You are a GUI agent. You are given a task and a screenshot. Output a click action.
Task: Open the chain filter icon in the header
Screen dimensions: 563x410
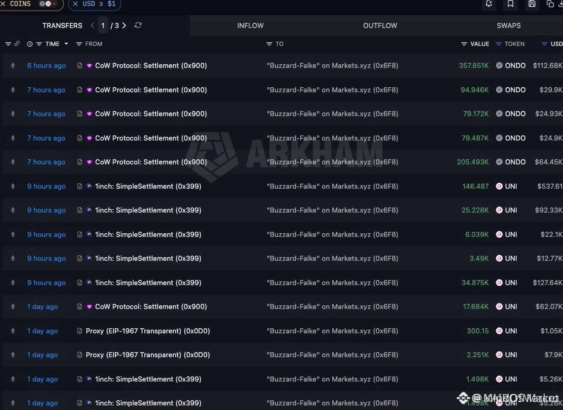click(8, 44)
